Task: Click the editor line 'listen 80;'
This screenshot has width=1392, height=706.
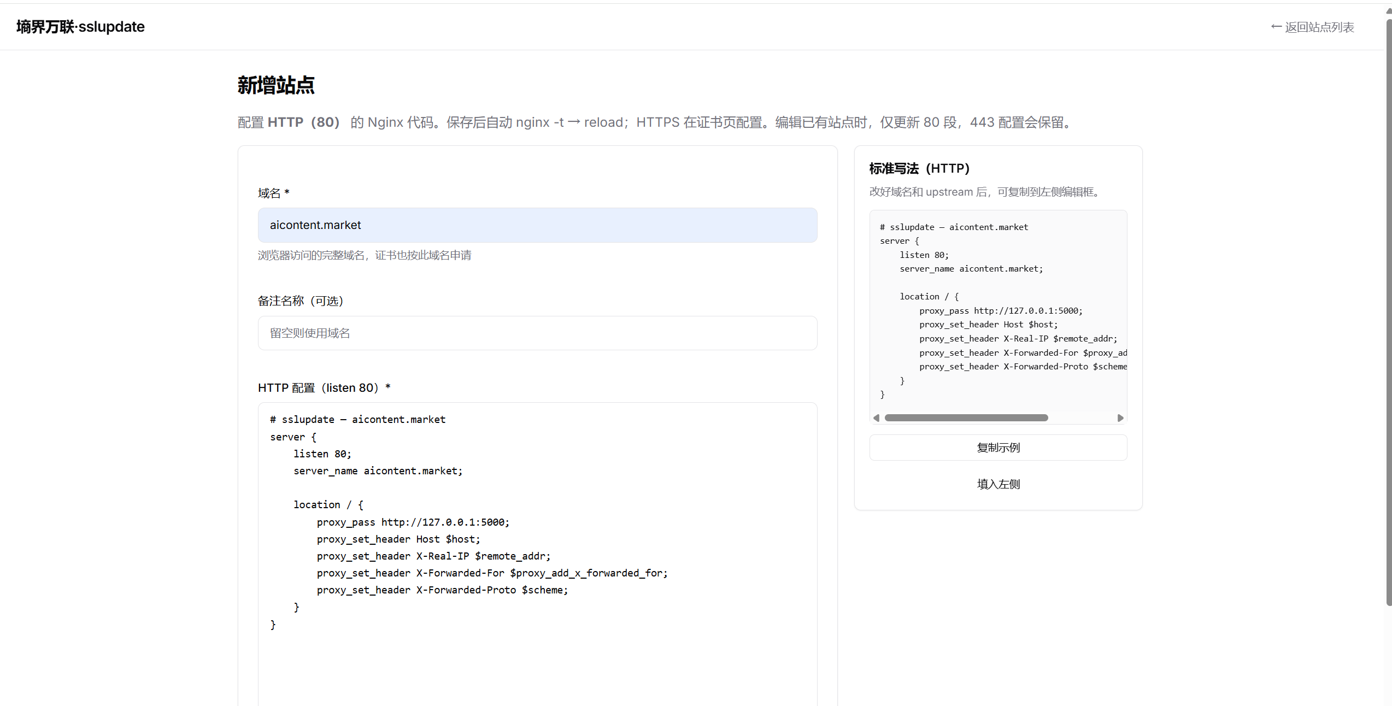Action: 322,454
